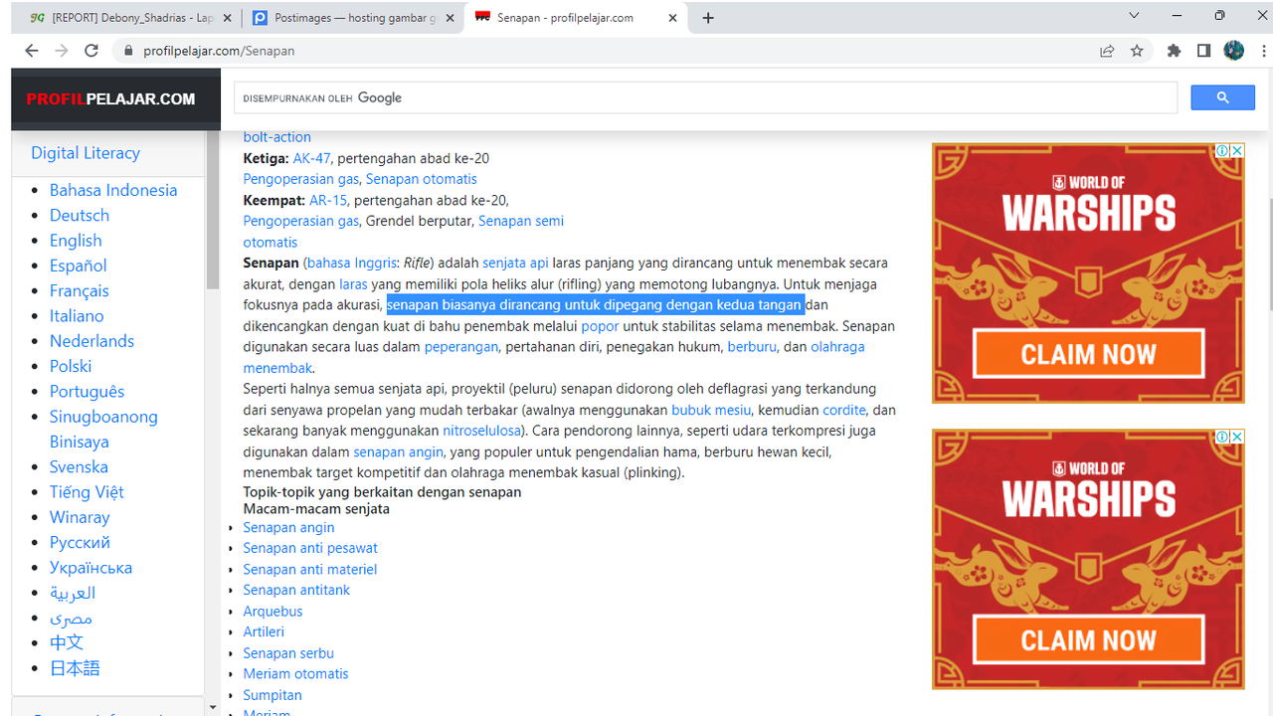The image size is (1273, 716).
Task: Toggle the browser side panel
Action: (x=1203, y=51)
